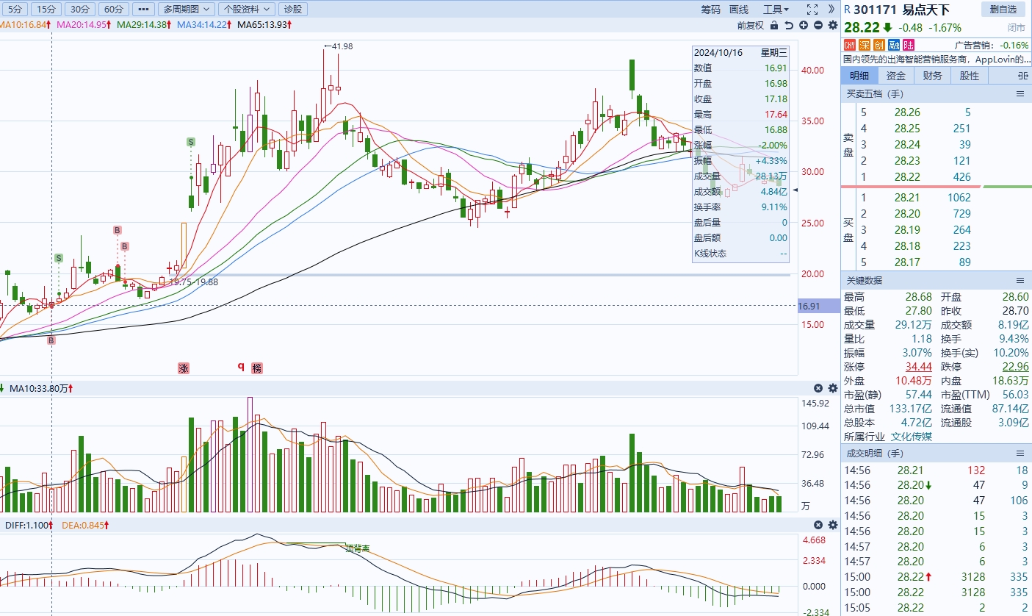1032x616 pixels.
Task: Click the 深 market badge
Action: point(865,46)
